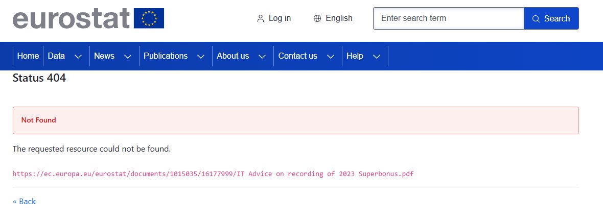Image resolution: width=603 pixels, height=221 pixels.
Task: Click the globe language icon
Action: pos(317,18)
